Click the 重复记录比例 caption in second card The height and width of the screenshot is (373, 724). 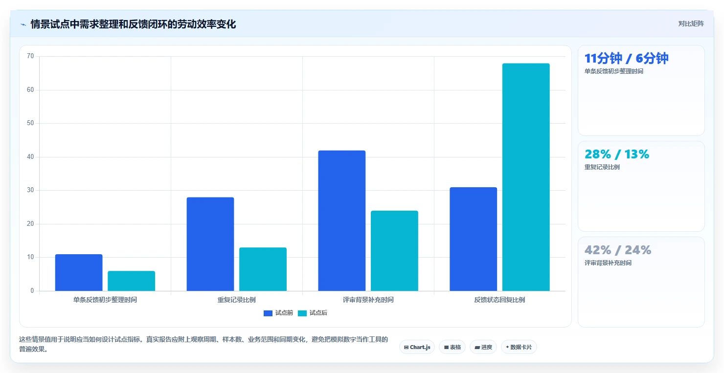602,167
